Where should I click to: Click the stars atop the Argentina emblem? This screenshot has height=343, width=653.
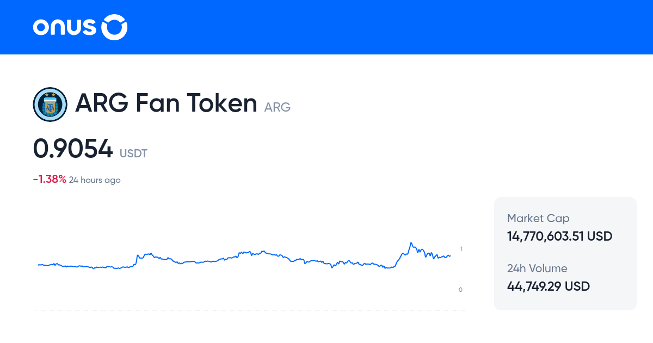coord(50,95)
